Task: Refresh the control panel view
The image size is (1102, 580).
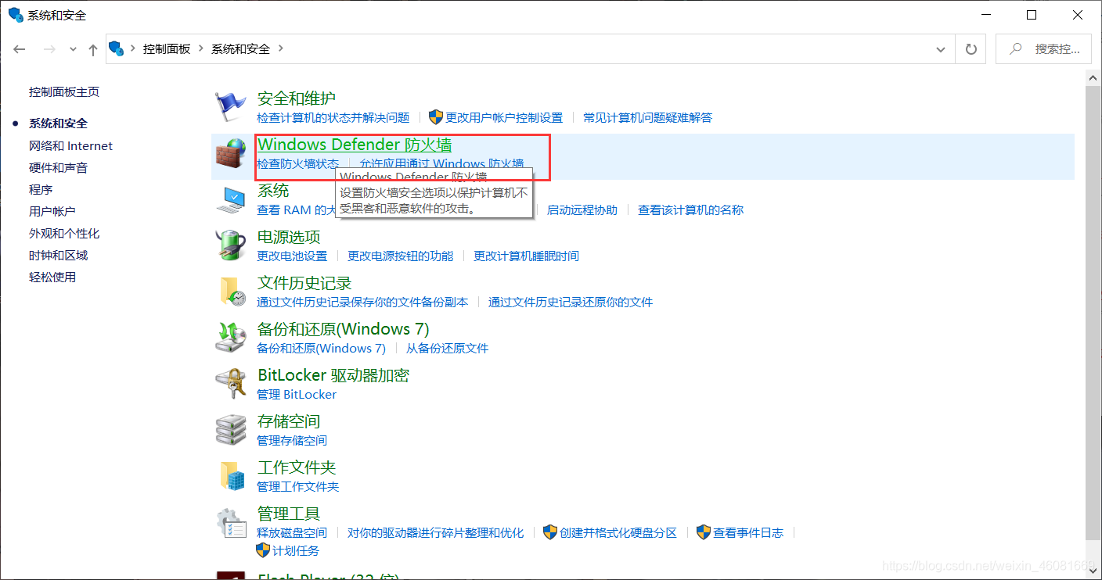Action: coord(971,48)
